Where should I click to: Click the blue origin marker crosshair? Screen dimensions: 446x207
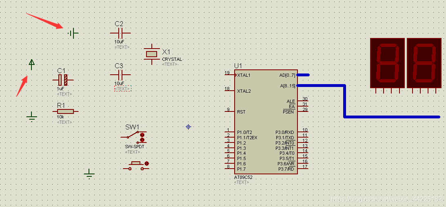pyautogui.click(x=188, y=127)
